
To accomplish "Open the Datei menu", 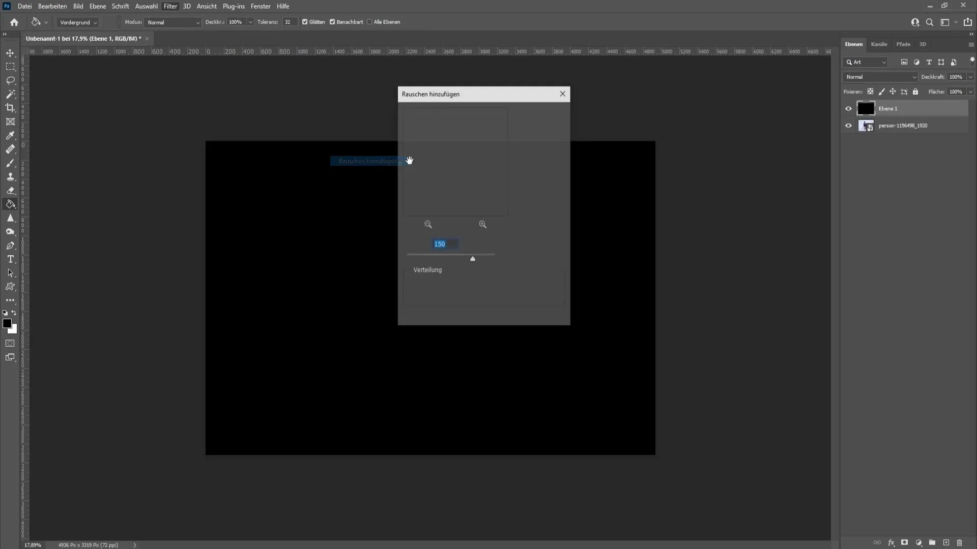I will [24, 6].
